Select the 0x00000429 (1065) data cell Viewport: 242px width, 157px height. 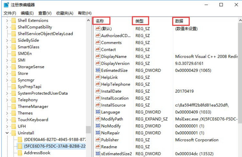pos(193,70)
